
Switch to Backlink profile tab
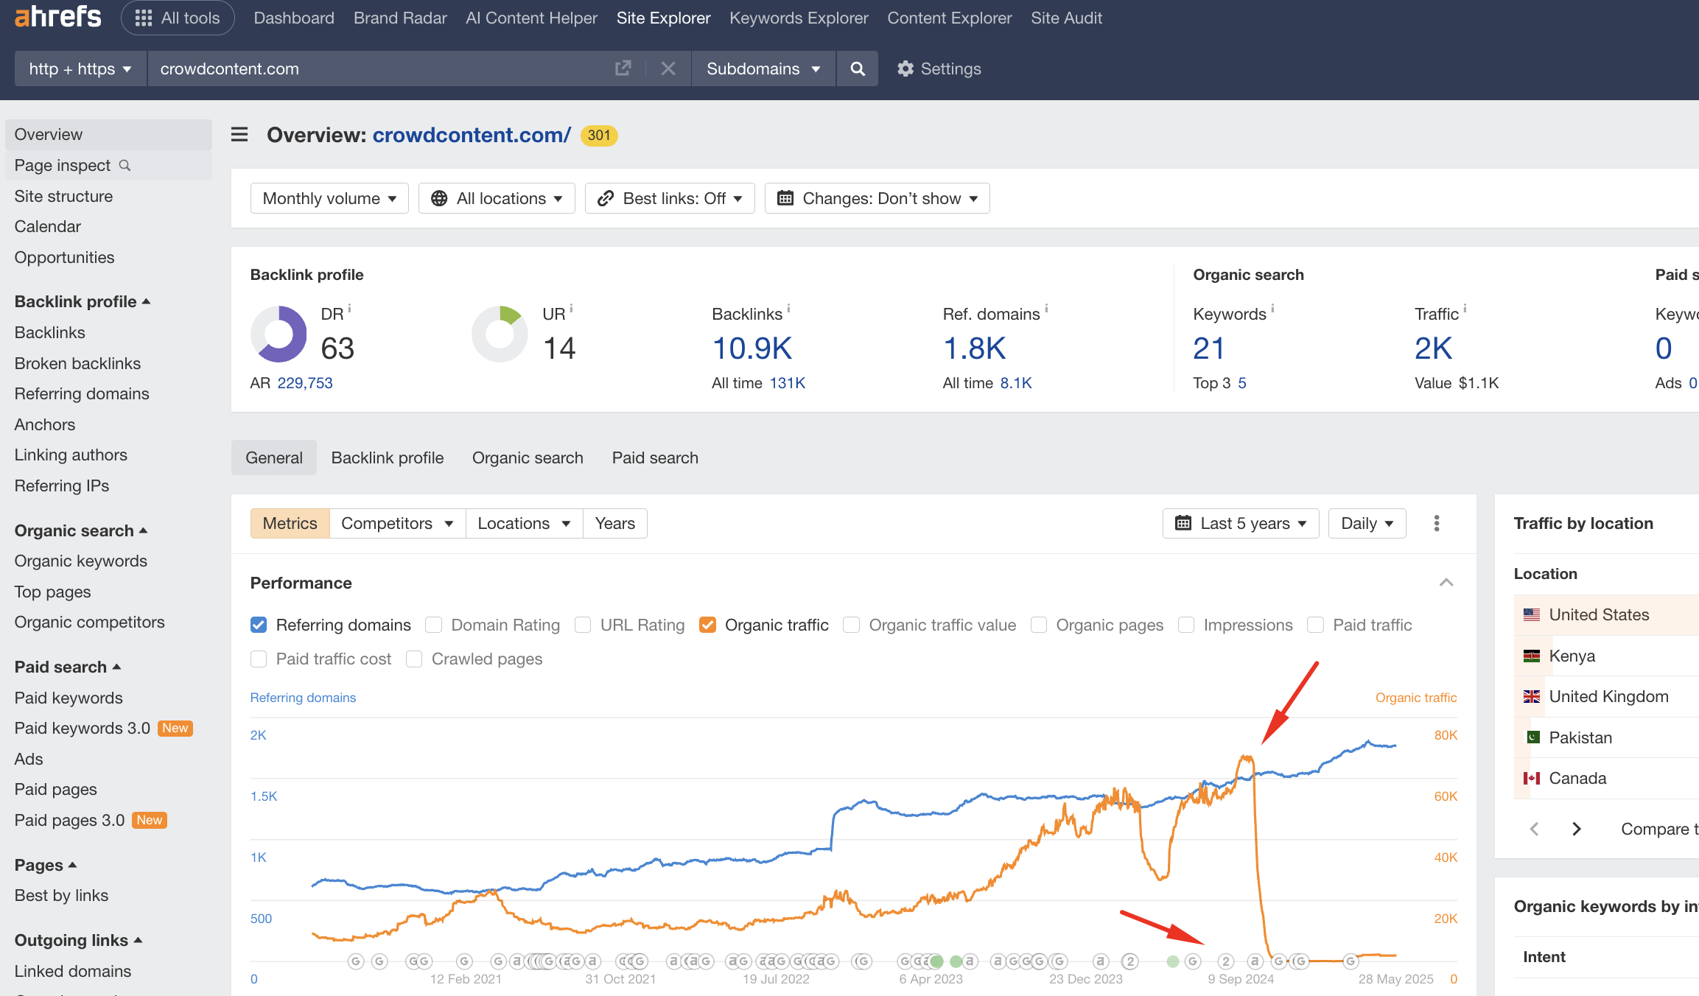(388, 457)
